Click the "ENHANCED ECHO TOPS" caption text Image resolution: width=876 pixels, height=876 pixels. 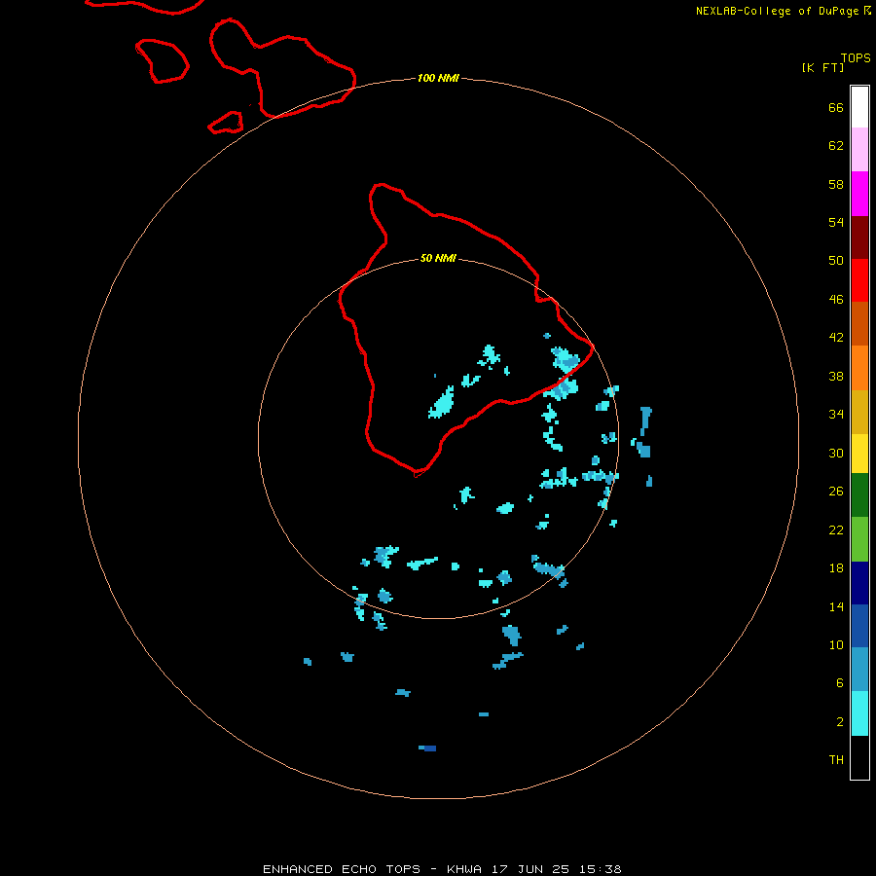(342, 869)
